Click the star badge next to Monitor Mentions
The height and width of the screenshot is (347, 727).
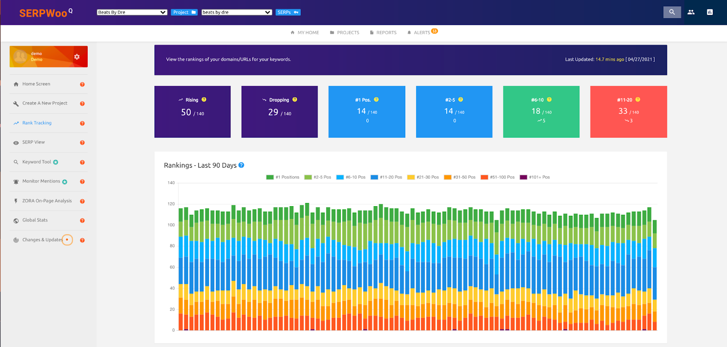65,182
